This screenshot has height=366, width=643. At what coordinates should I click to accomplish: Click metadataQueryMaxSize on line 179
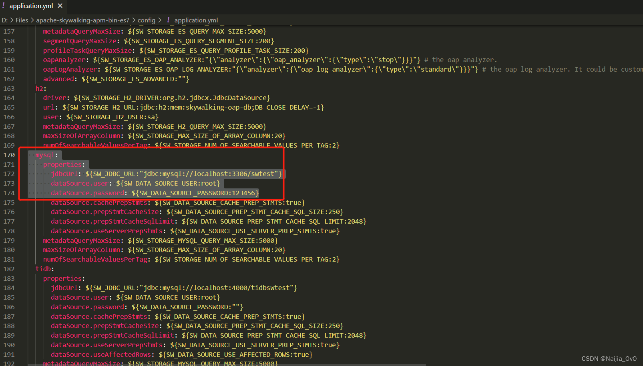coord(82,240)
